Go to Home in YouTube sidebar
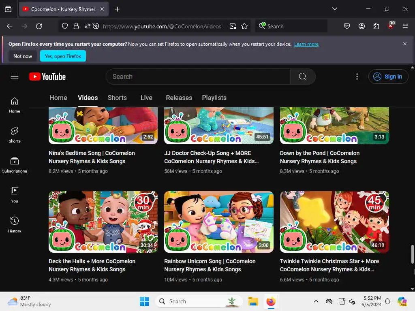 (x=15, y=105)
